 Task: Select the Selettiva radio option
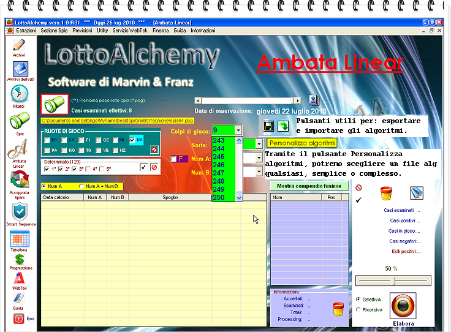358,300
